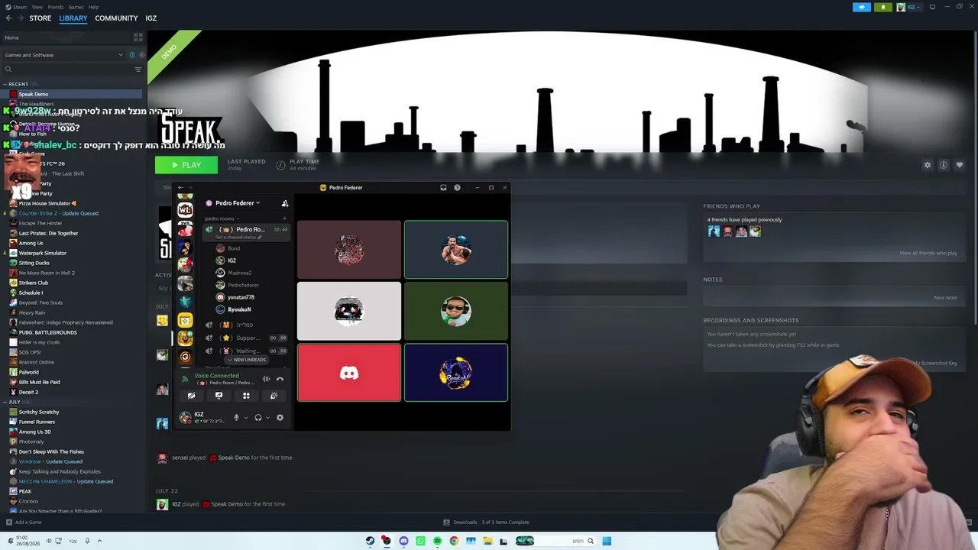Open Discord microphone input options arrow
Image resolution: width=978 pixels, height=550 pixels.
click(245, 418)
